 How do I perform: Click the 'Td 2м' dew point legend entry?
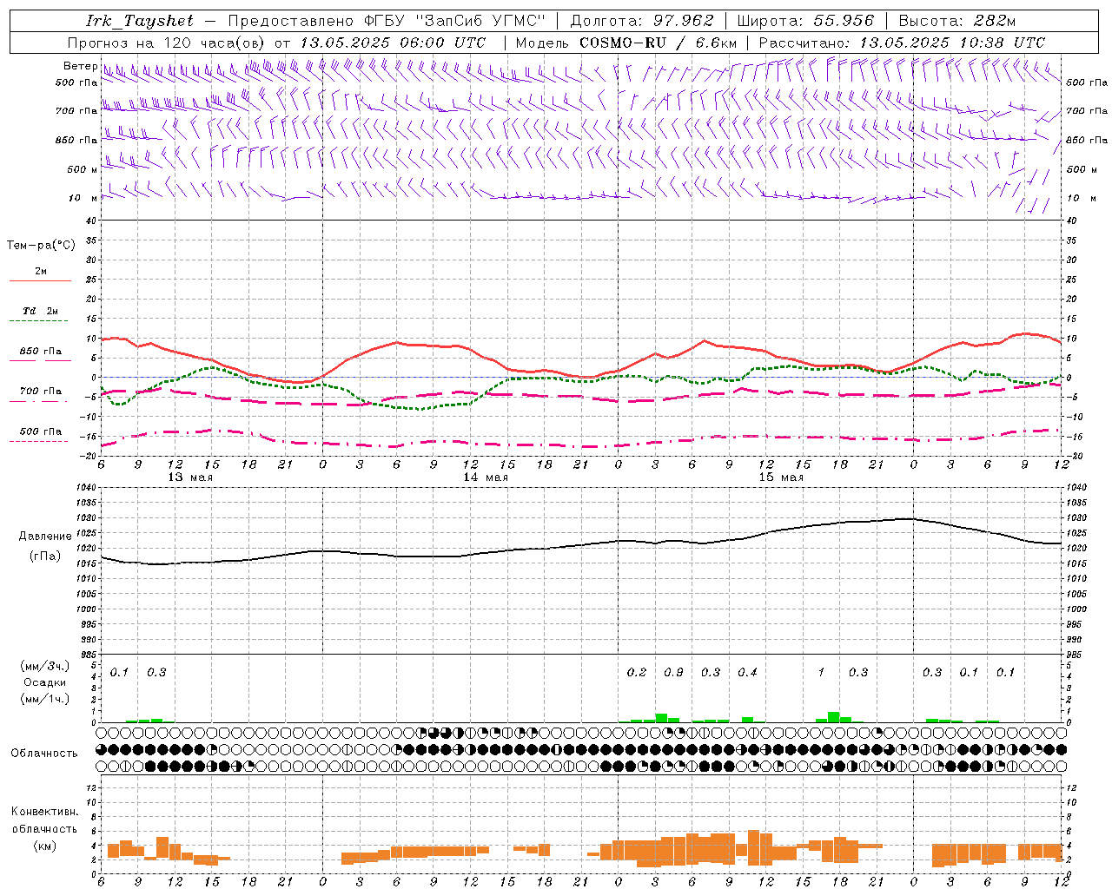41,311
